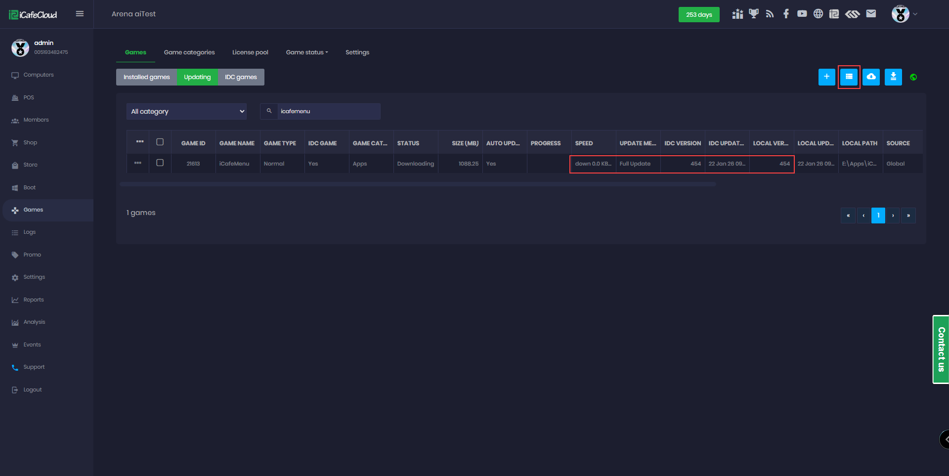This screenshot has width=949, height=476.
Task: Open the trophy icon in top bar
Action: pos(753,14)
